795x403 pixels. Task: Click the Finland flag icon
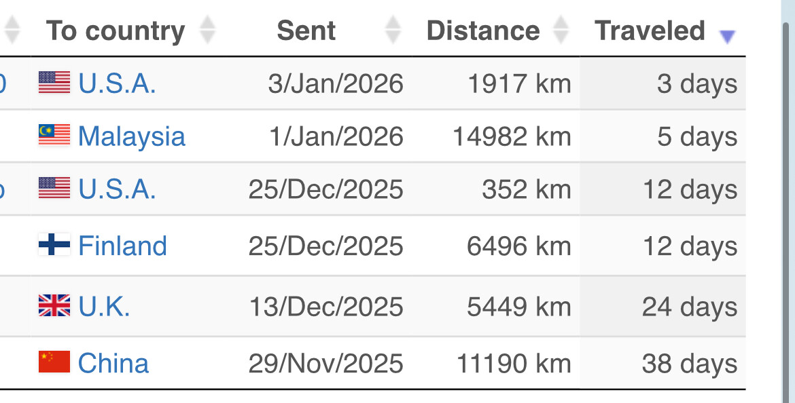[x=54, y=245]
